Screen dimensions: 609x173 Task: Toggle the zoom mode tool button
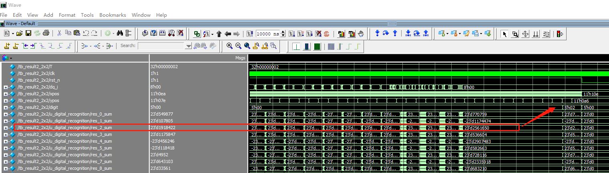pyautogui.click(x=515, y=34)
